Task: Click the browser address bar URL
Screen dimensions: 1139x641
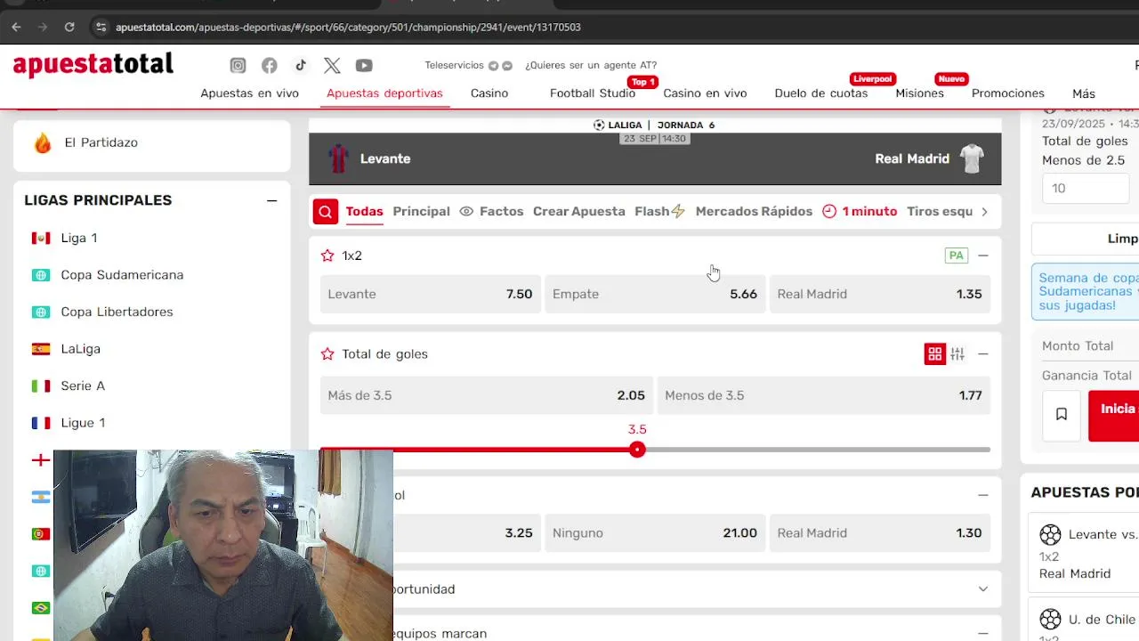Action: (x=348, y=27)
